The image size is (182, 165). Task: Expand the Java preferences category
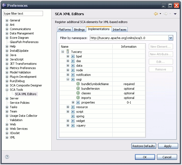coord(7,55)
